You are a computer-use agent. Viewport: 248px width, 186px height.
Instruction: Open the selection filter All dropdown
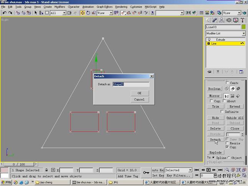pos(64,13)
